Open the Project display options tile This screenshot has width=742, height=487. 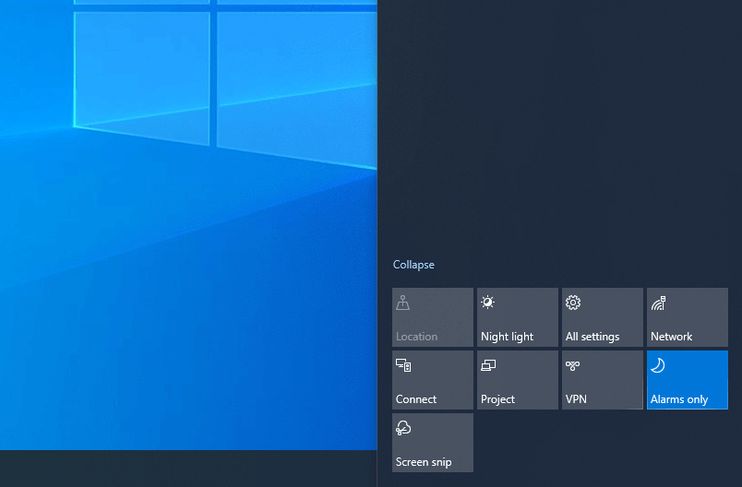click(x=517, y=380)
